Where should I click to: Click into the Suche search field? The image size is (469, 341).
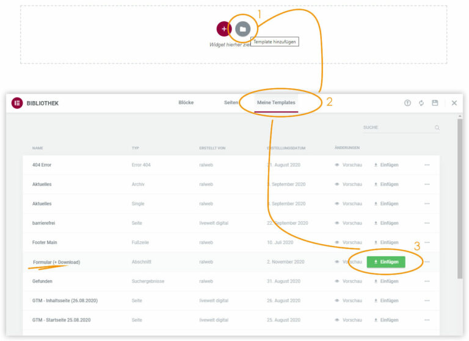pos(396,128)
